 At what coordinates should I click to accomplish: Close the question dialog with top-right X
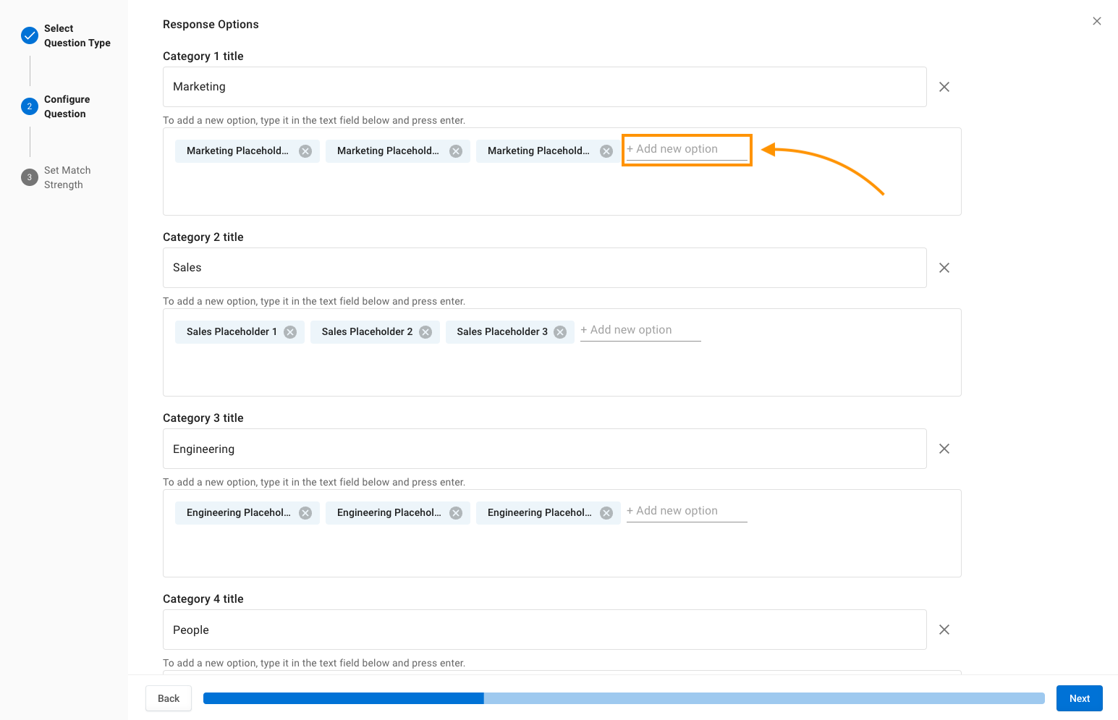tap(1097, 21)
